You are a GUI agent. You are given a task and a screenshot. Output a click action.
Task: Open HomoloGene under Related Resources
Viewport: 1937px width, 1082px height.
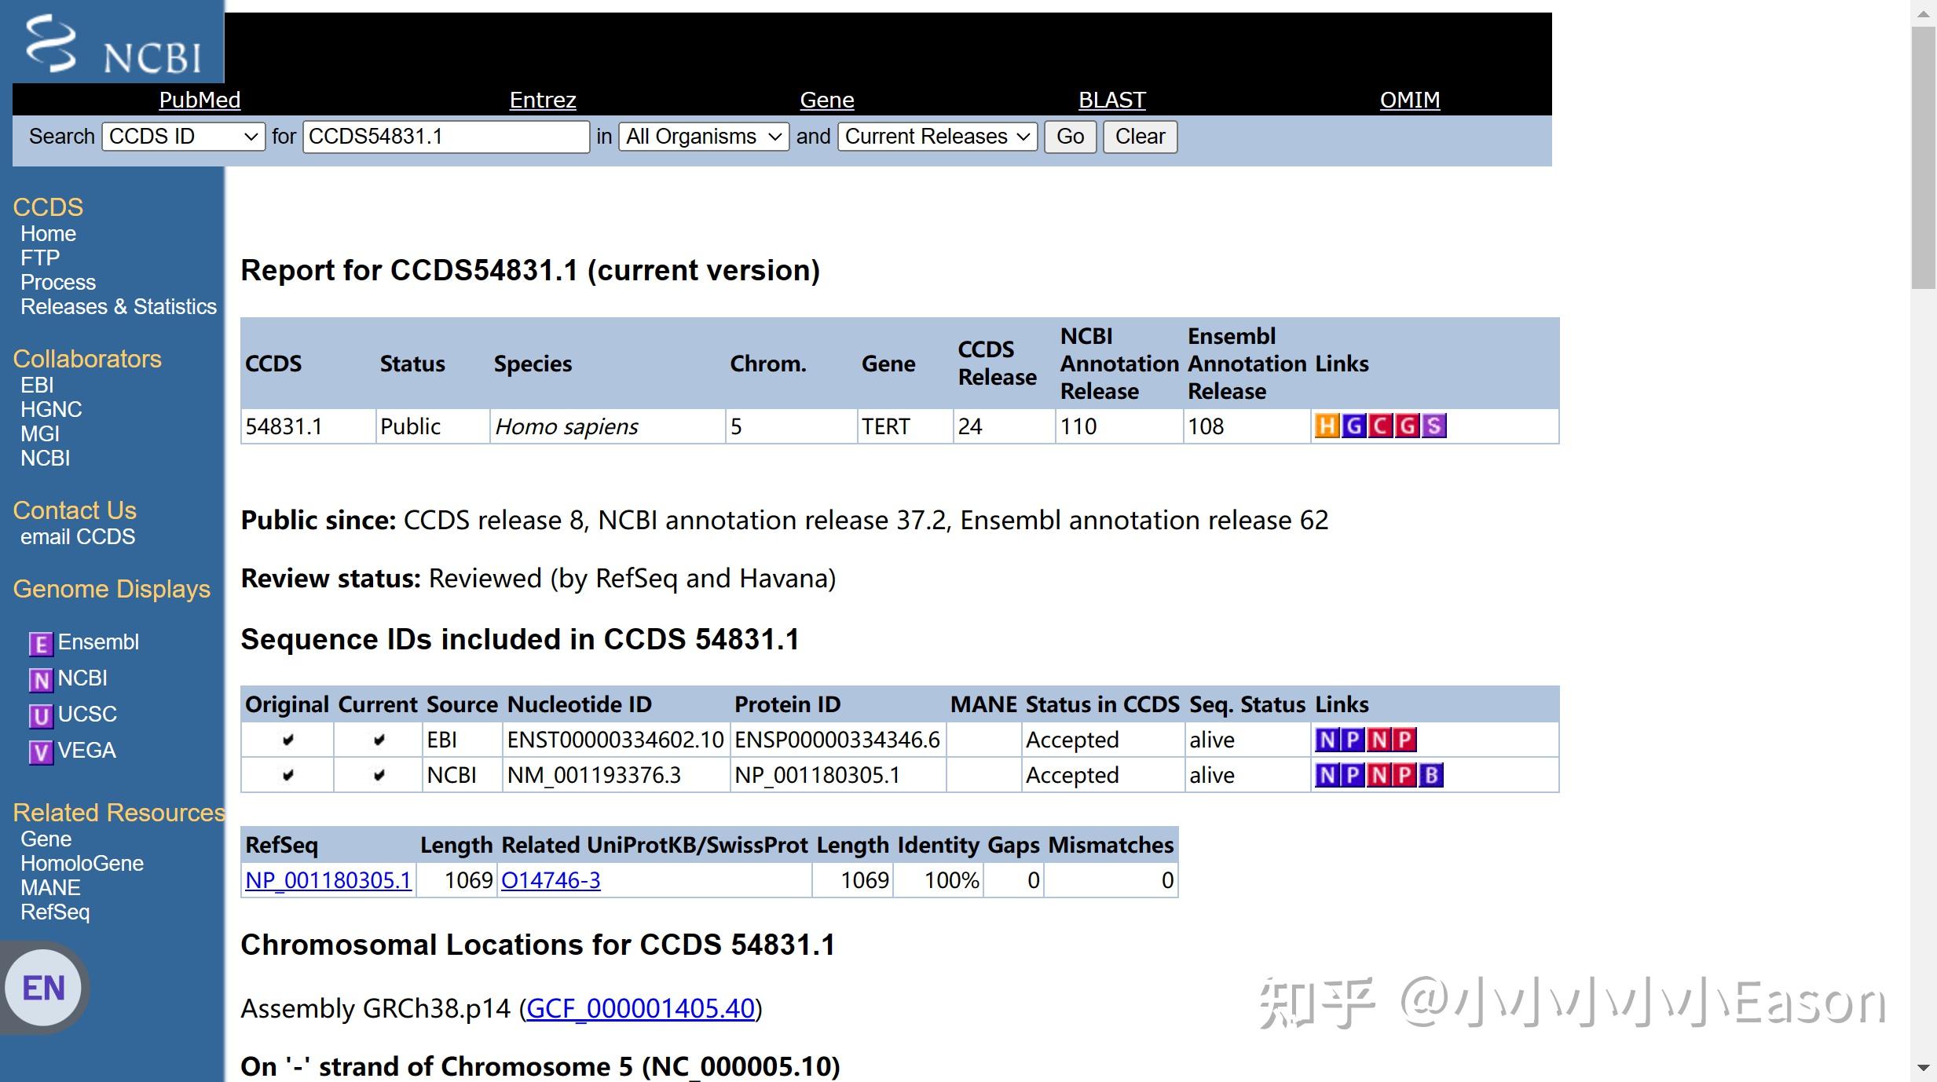coord(82,864)
